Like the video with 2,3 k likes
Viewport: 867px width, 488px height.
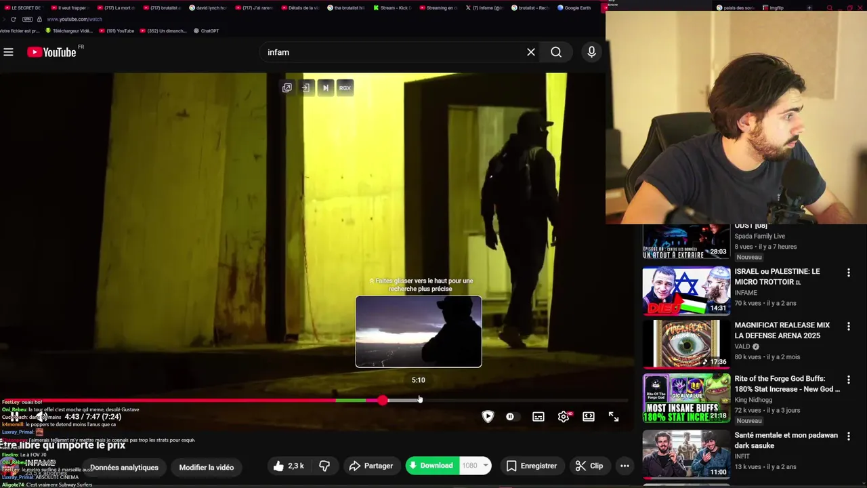[x=289, y=466]
